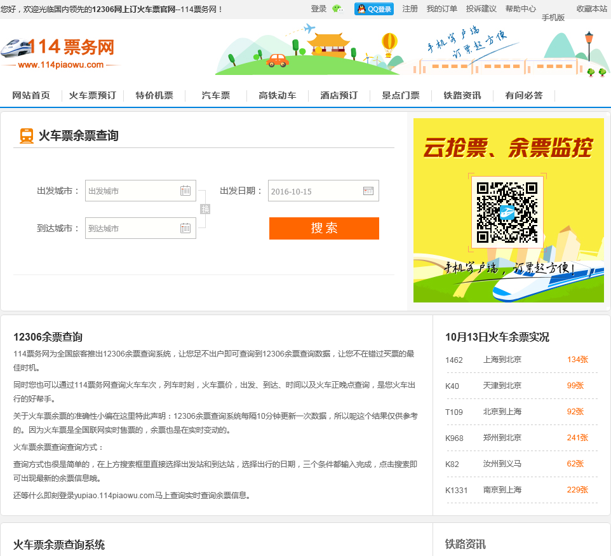The width and height of the screenshot is (611, 556).
Task: Swap cities with the 换 button
Action: (x=205, y=209)
